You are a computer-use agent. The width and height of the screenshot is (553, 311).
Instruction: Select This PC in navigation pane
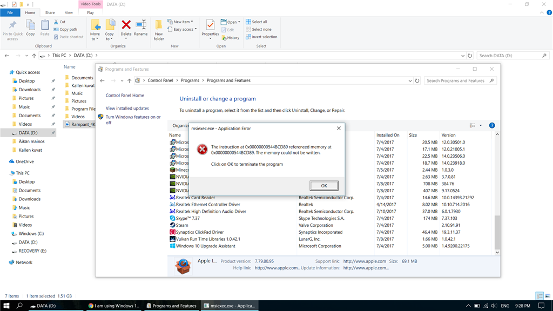pos(22,173)
